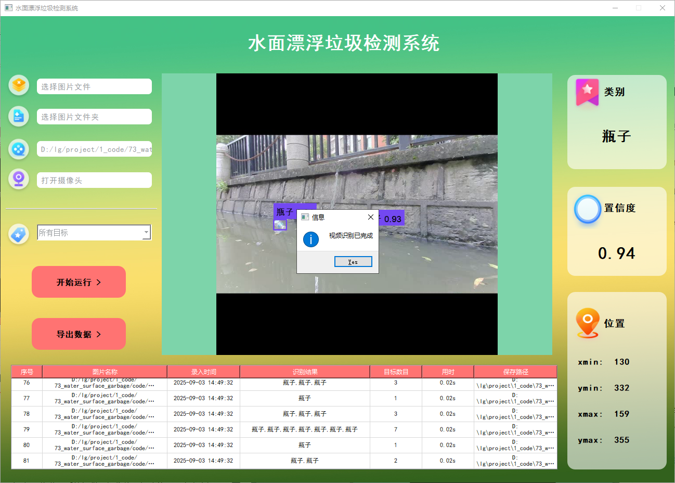Click the blue info icon in dialog
The height and width of the screenshot is (483, 675).
pos(311,239)
